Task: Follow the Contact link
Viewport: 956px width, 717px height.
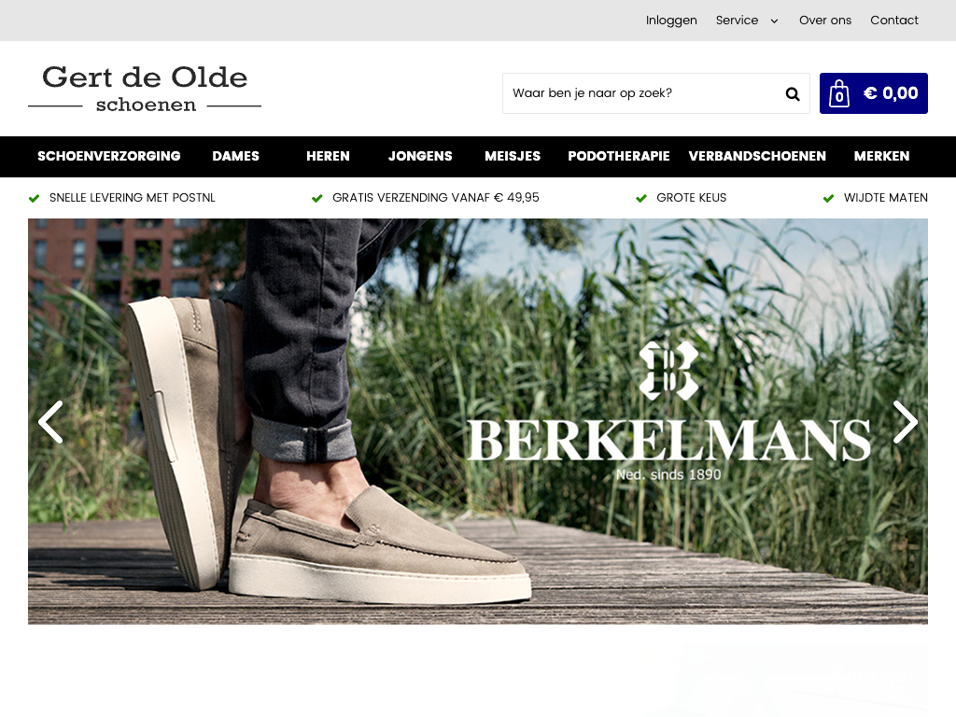Action: coord(893,21)
